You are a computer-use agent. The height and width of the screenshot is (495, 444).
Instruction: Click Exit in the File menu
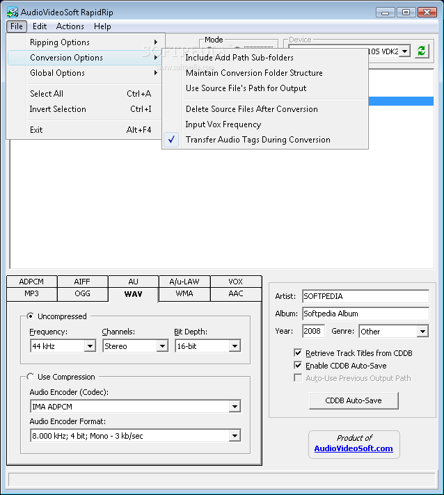tap(86, 130)
